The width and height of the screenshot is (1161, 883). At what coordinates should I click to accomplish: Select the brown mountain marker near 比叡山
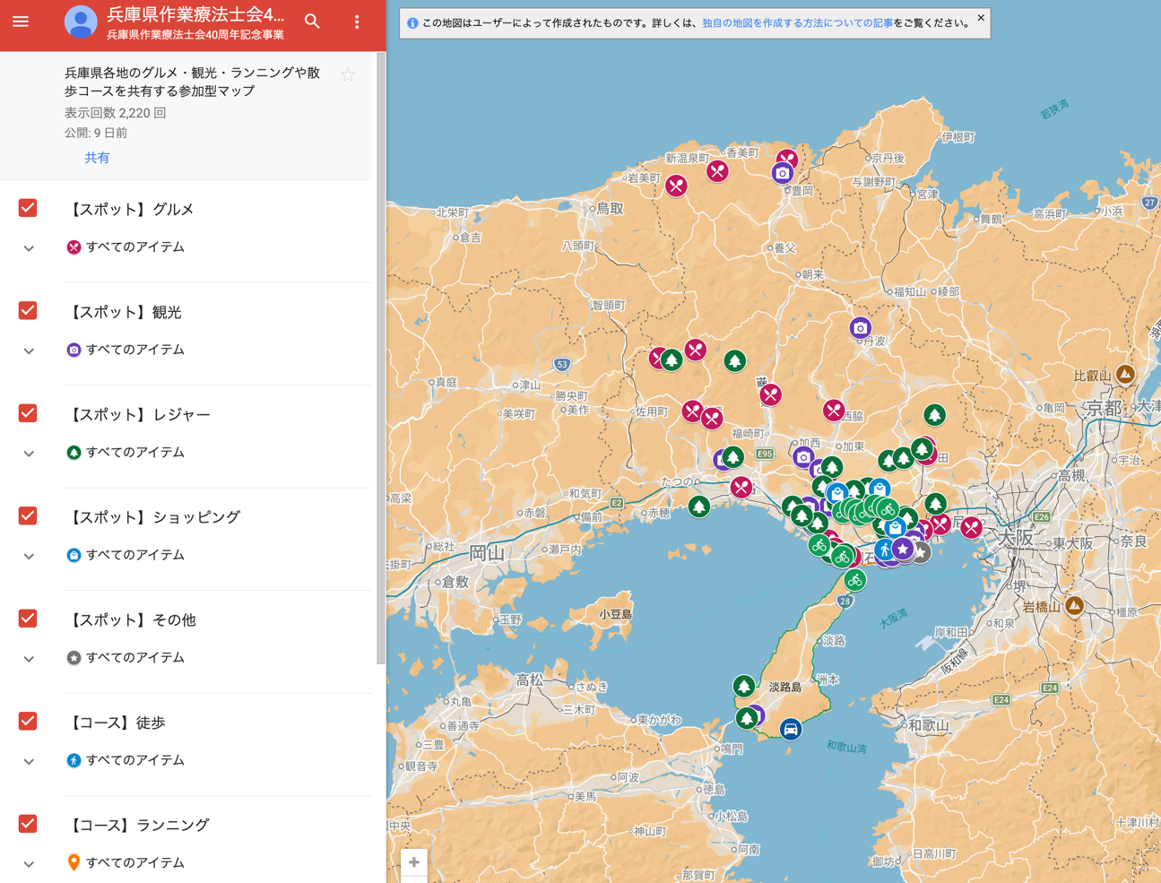(x=1125, y=373)
